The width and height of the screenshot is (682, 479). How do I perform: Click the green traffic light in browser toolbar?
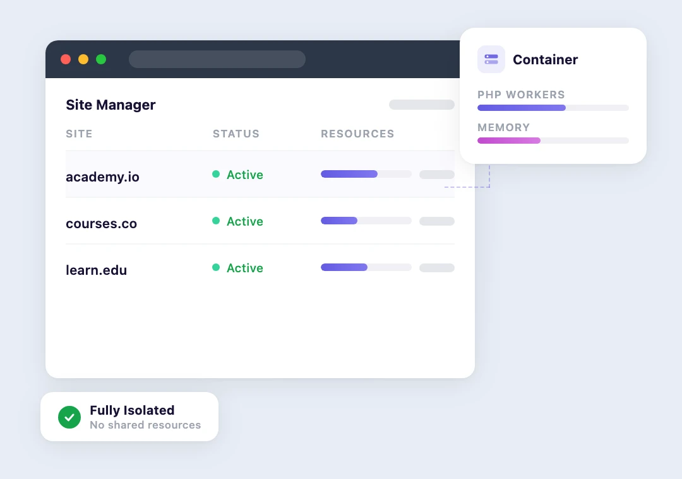[x=101, y=59]
